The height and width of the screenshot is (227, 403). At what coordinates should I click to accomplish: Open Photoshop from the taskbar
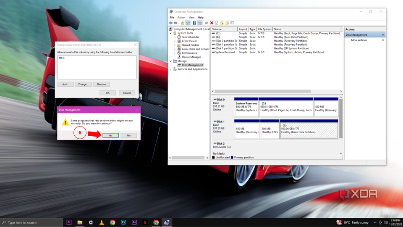pos(123,222)
